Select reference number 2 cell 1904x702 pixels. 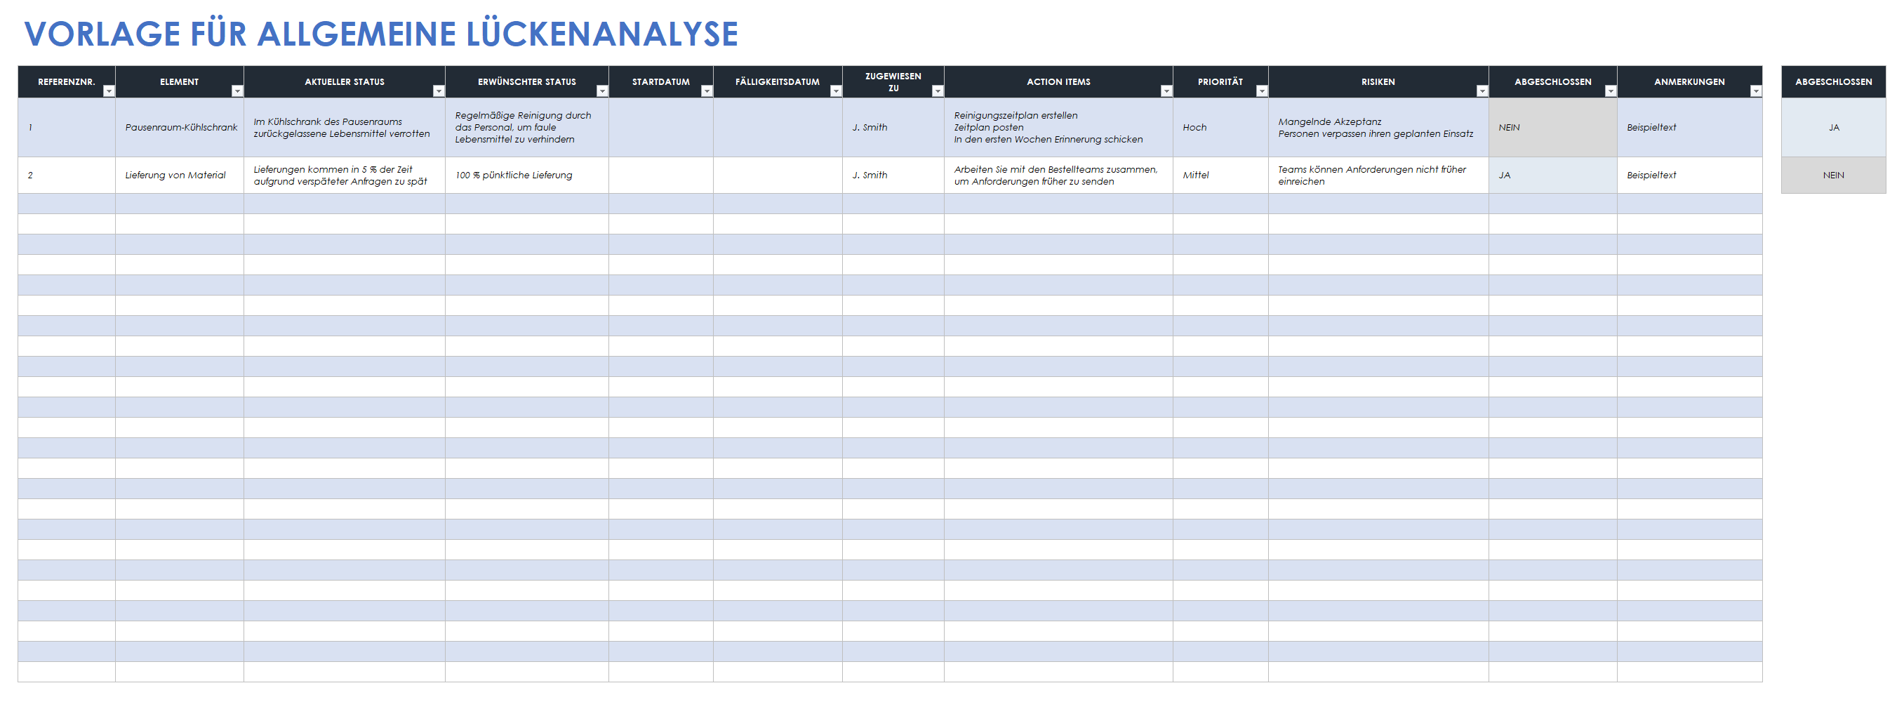point(67,175)
